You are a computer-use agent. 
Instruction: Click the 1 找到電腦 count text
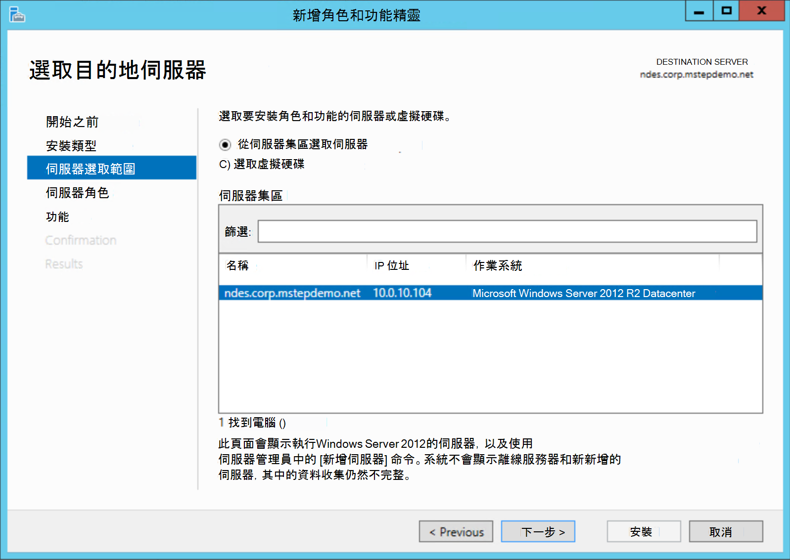[x=252, y=423]
